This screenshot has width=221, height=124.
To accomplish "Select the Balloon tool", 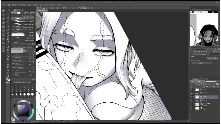I will (8, 73).
